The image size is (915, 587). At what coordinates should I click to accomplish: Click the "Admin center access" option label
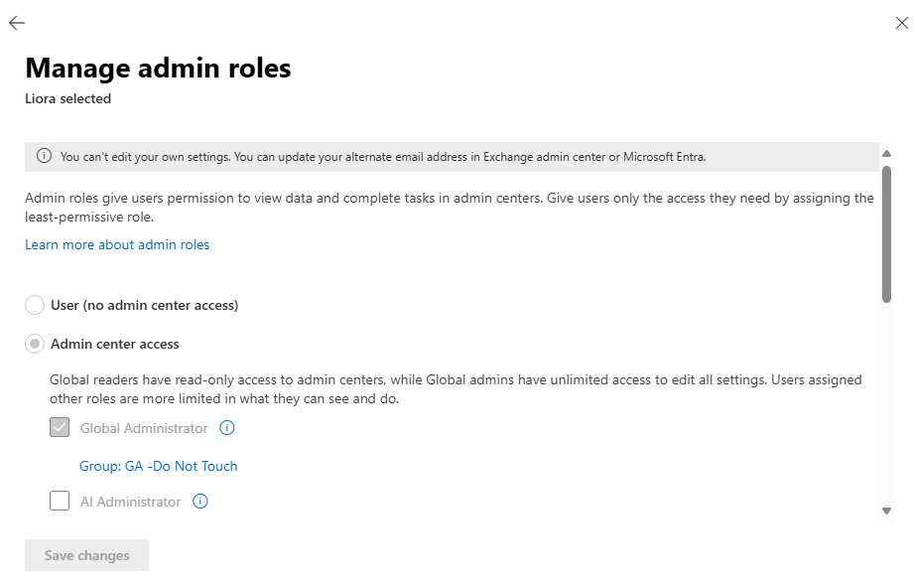click(115, 344)
